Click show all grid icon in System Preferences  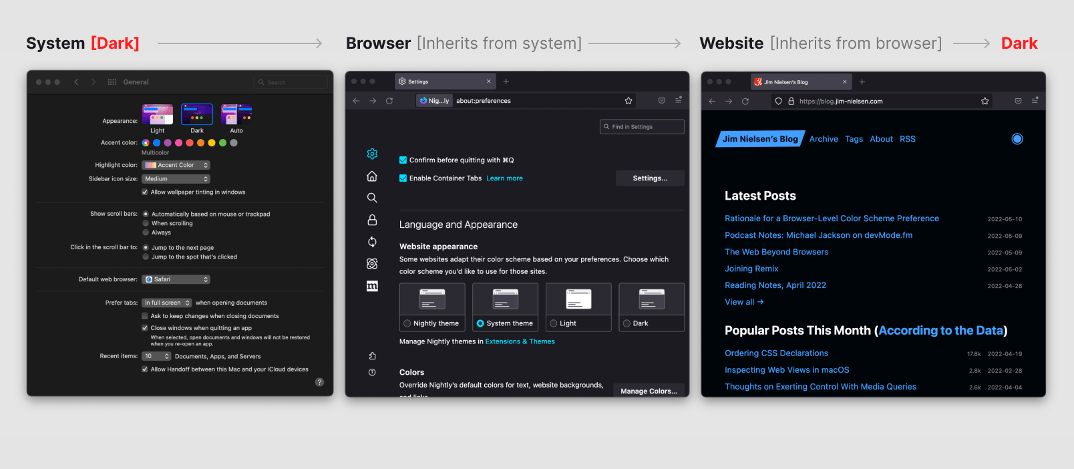tap(112, 82)
